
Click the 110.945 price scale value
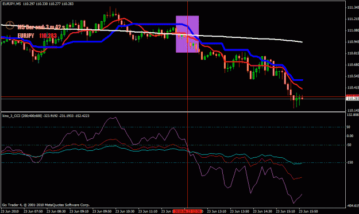(353, 42)
